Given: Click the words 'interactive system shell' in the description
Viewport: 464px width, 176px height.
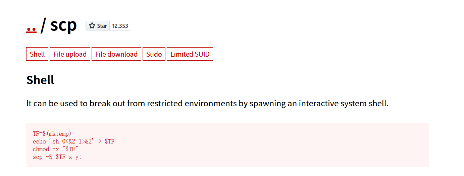Looking at the screenshot, I should coord(343,103).
